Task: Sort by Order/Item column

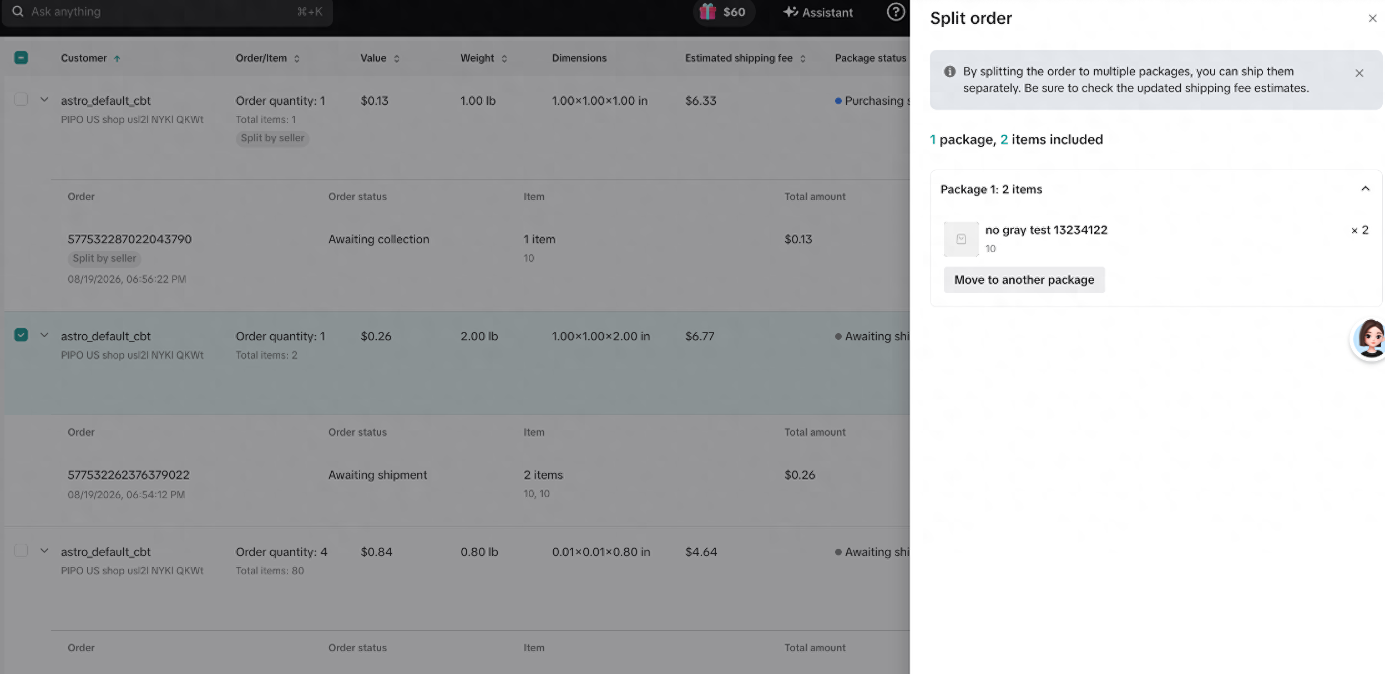Action: (x=297, y=59)
